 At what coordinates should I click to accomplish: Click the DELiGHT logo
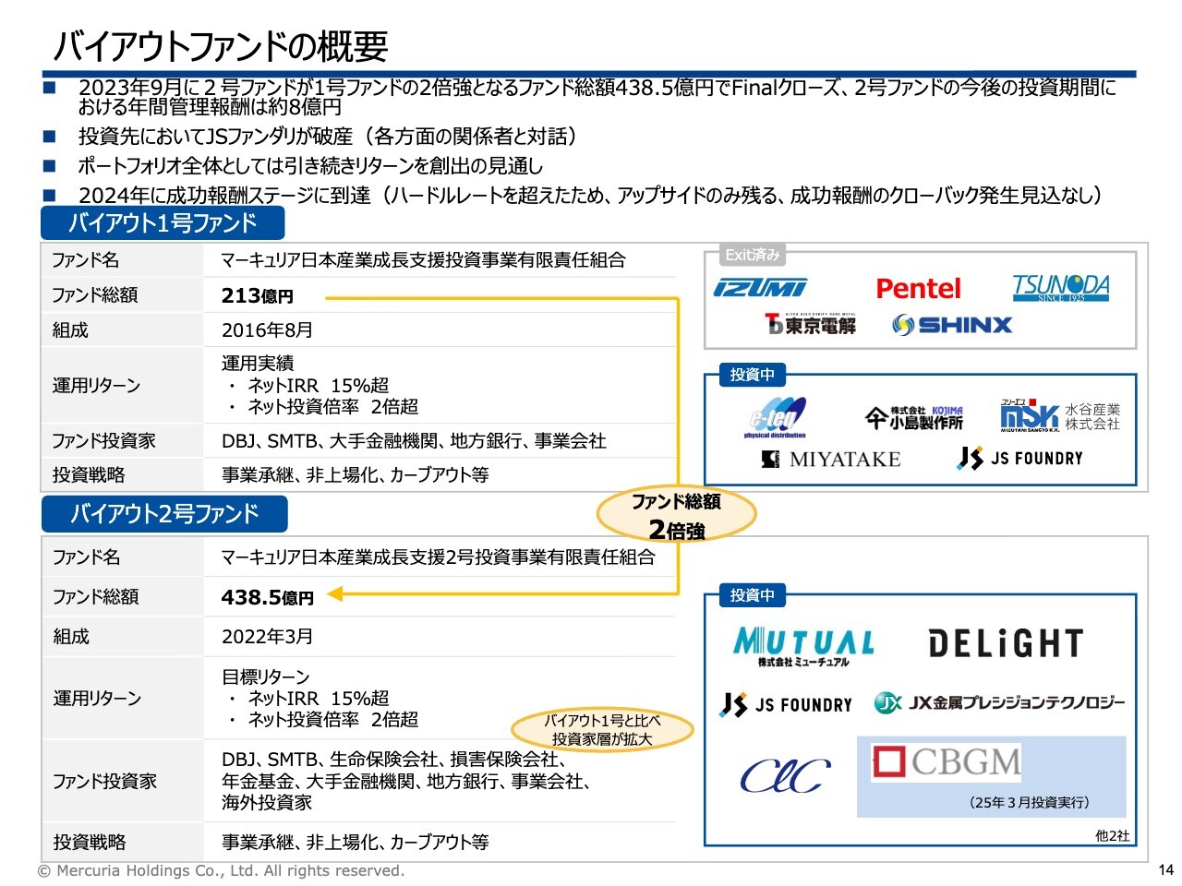(1005, 643)
